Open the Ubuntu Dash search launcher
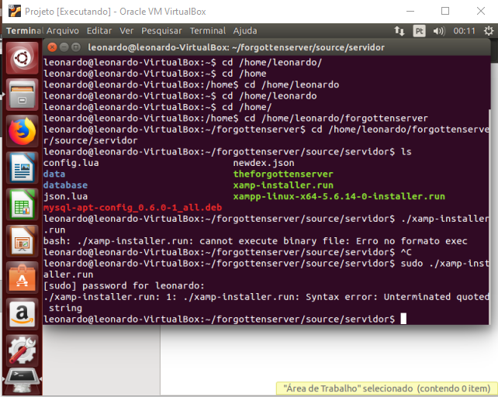Screen dimensions: 498x397 coord(22,58)
